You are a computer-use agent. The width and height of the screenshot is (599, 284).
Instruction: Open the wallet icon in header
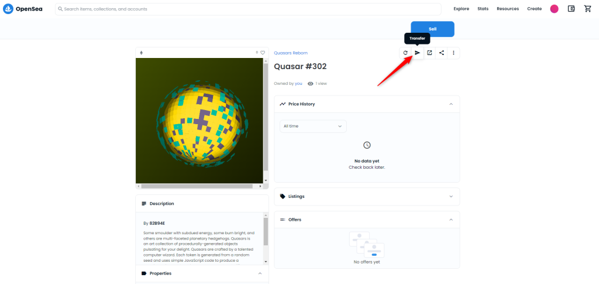572,9
